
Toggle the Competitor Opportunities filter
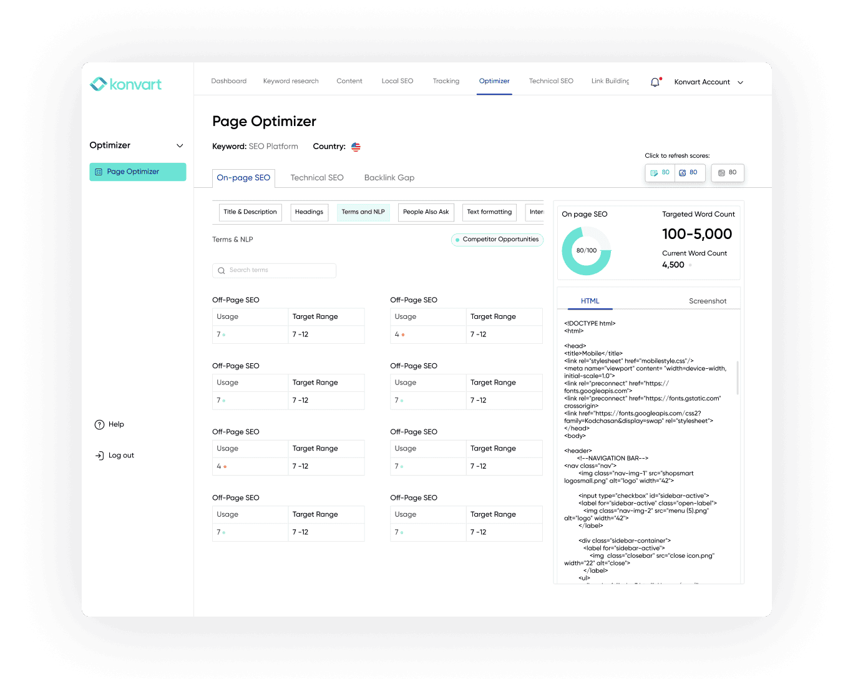click(497, 240)
